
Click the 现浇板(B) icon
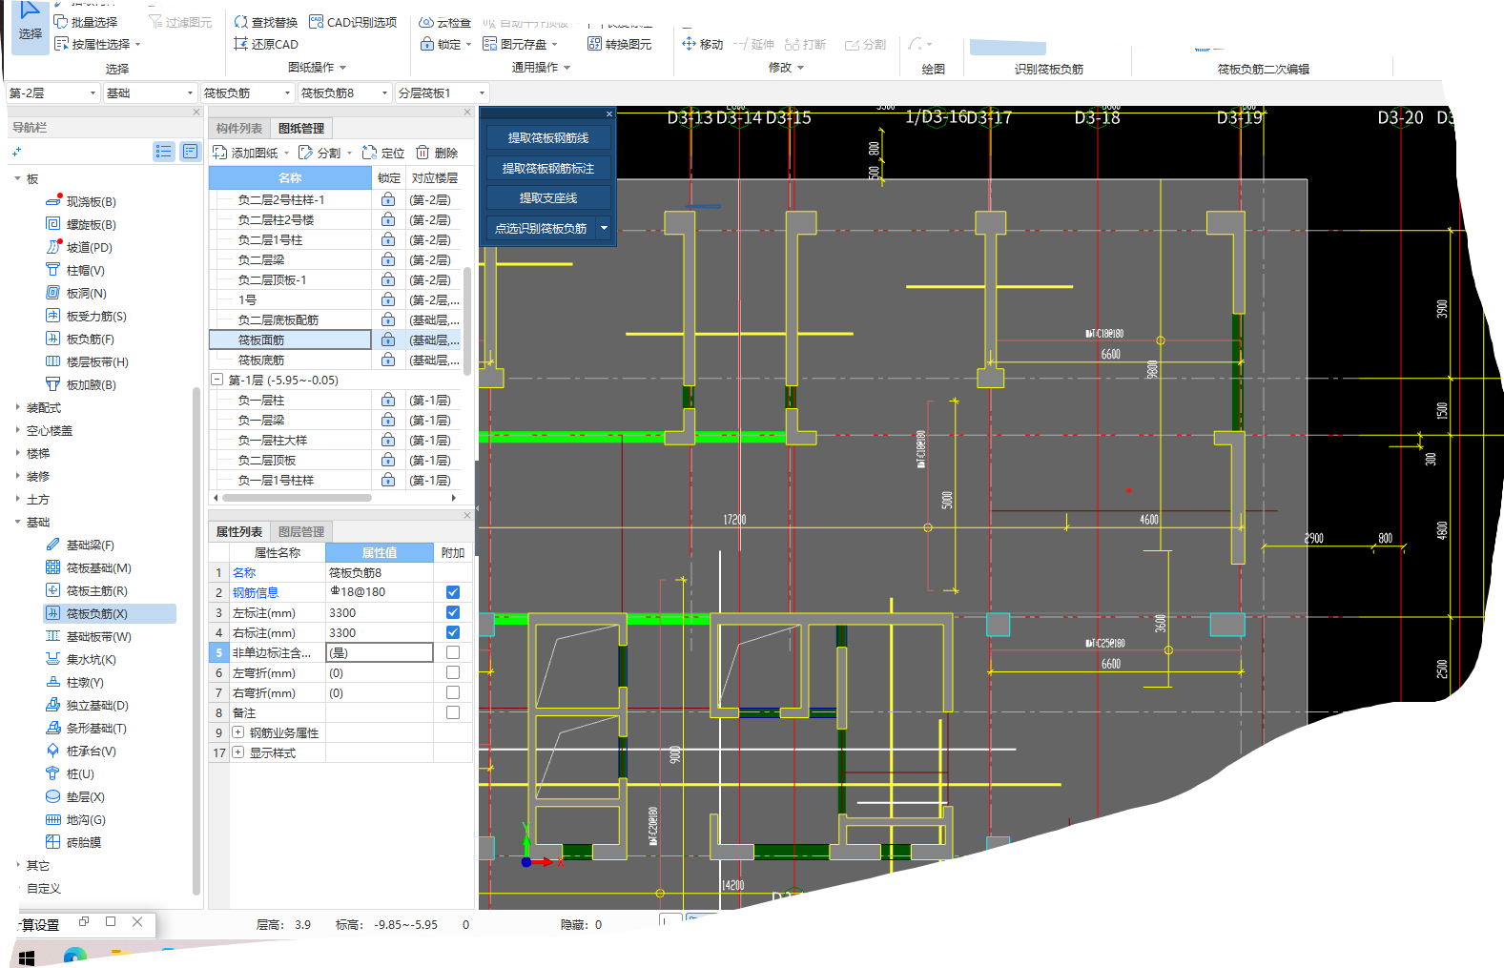click(53, 201)
